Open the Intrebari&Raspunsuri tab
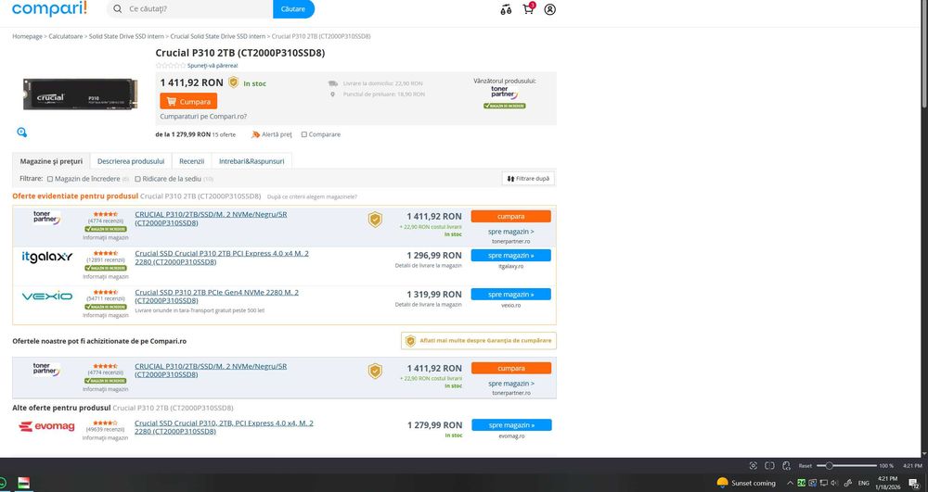Screen dimensions: 928x492 251,161
